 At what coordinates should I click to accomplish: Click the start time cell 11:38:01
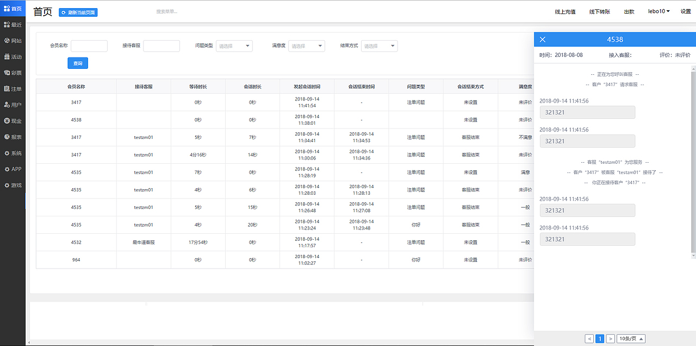coord(307,120)
